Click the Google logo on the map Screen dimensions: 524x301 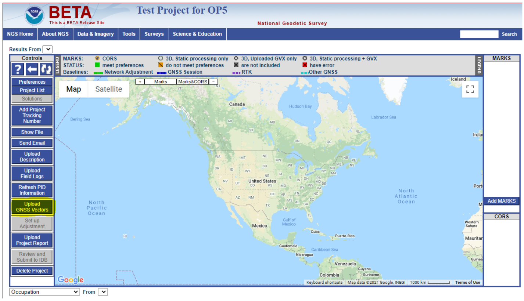[71, 280]
